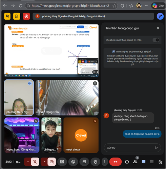Open the activities grid icon
166x169 pixels.
[152, 162]
